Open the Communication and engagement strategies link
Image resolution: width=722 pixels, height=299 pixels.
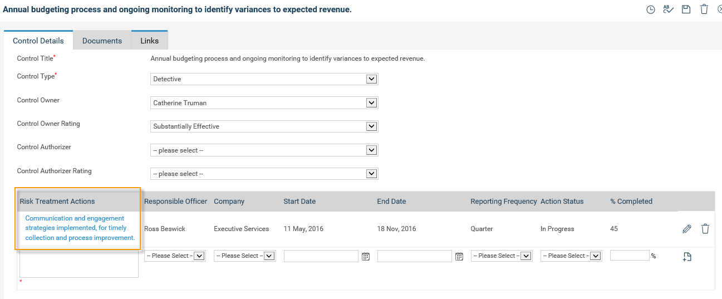[x=80, y=228]
